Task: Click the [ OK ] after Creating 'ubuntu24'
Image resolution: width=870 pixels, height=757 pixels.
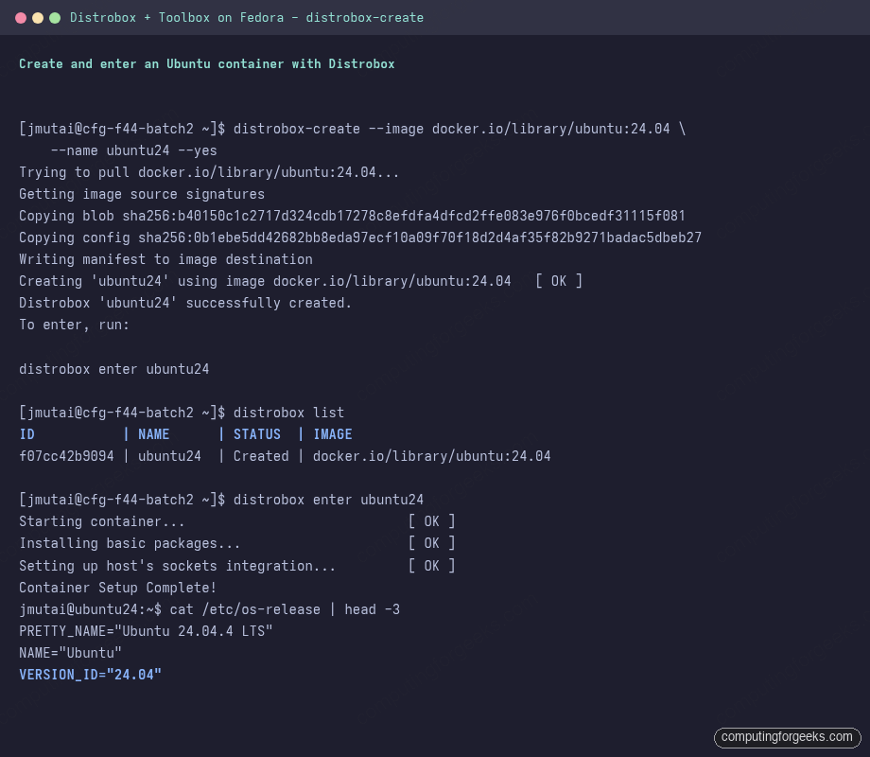Action: coord(559,281)
